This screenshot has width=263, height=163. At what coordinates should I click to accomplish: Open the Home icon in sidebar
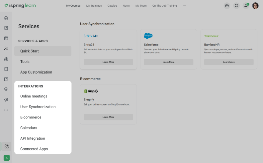[6, 18]
